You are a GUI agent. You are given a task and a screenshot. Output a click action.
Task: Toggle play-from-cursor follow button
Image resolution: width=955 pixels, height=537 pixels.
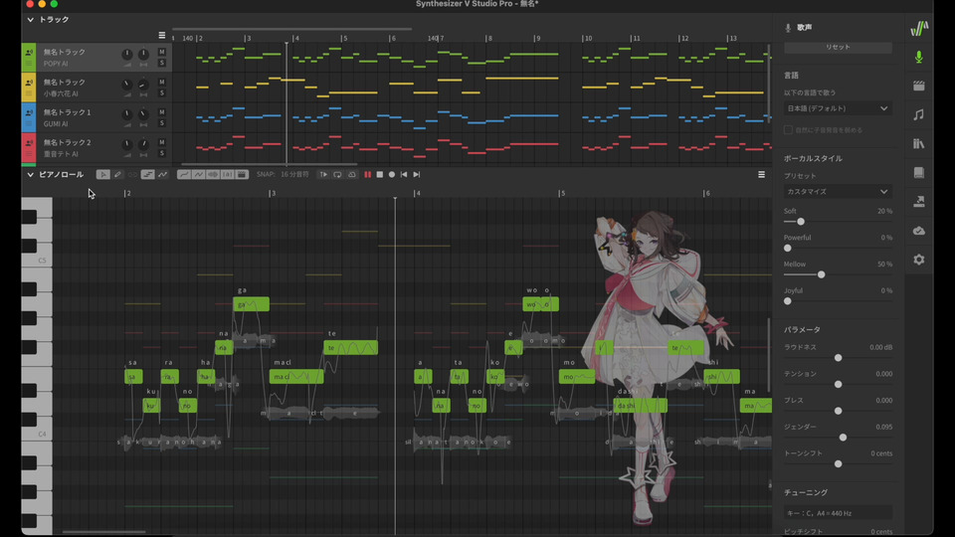coord(323,175)
